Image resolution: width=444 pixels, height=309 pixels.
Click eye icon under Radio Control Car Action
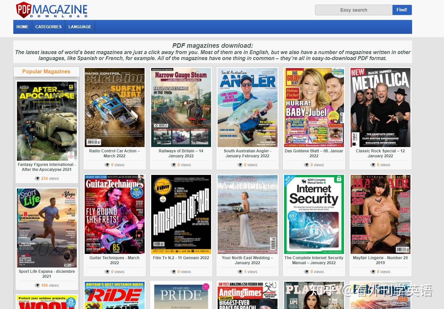point(107,165)
